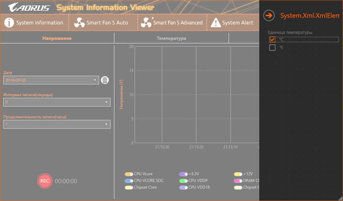Toggle the CPU VDDP series switch
343x201 pixels.
click(183, 181)
